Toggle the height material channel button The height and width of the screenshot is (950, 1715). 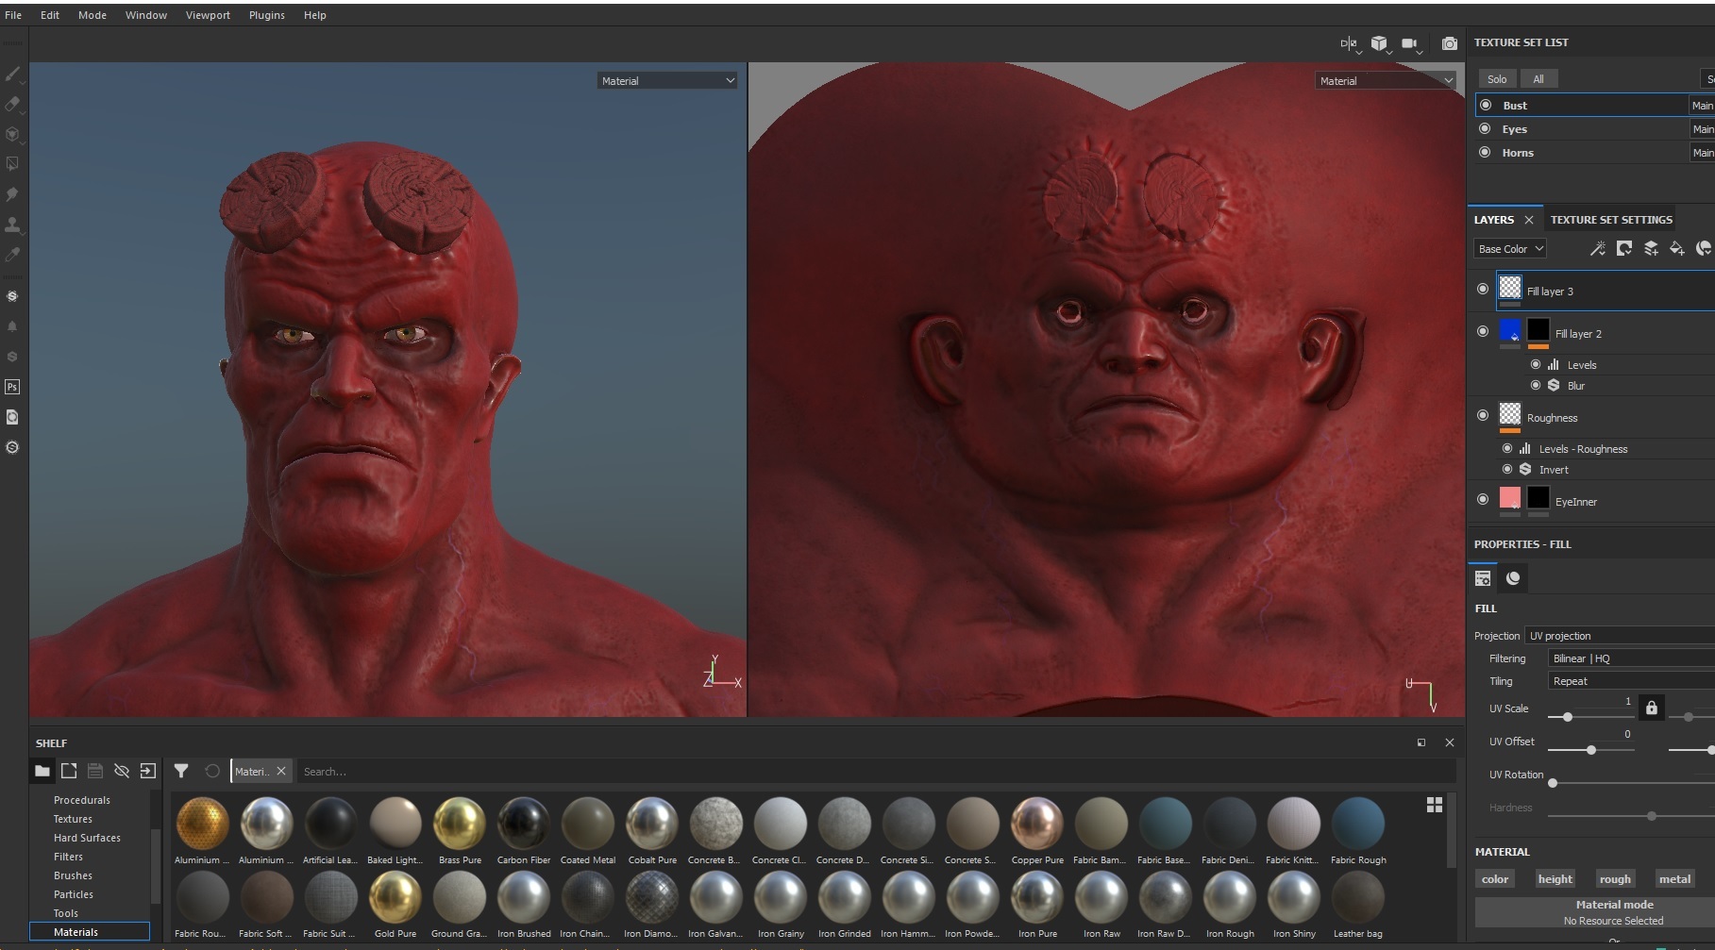tap(1555, 879)
